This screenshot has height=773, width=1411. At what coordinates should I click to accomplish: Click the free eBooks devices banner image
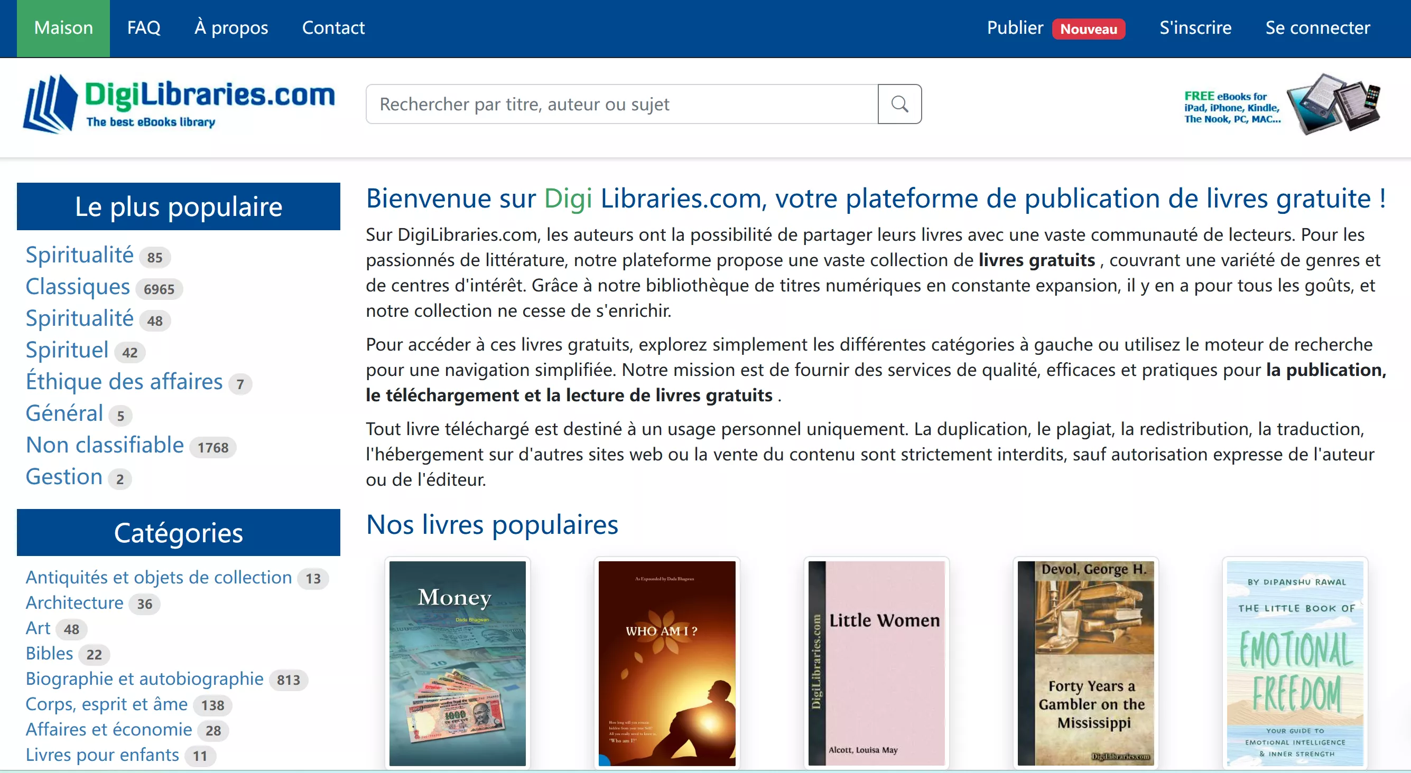[x=1282, y=105]
